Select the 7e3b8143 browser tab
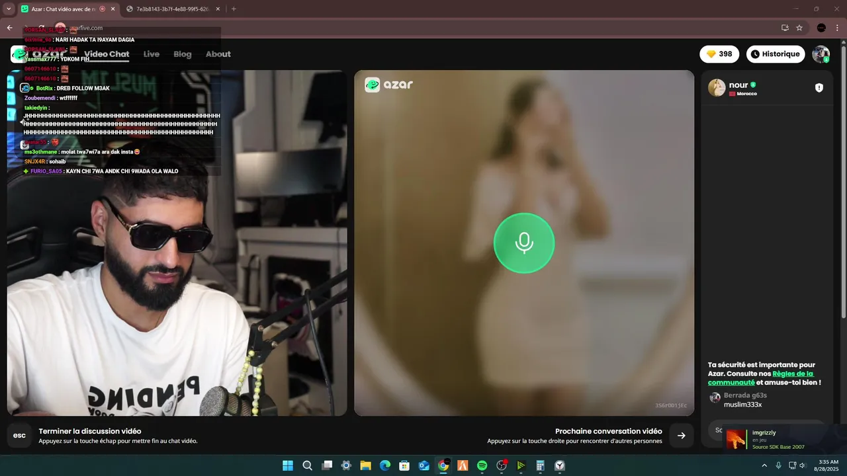Screen dimensions: 847x476 point(172,9)
